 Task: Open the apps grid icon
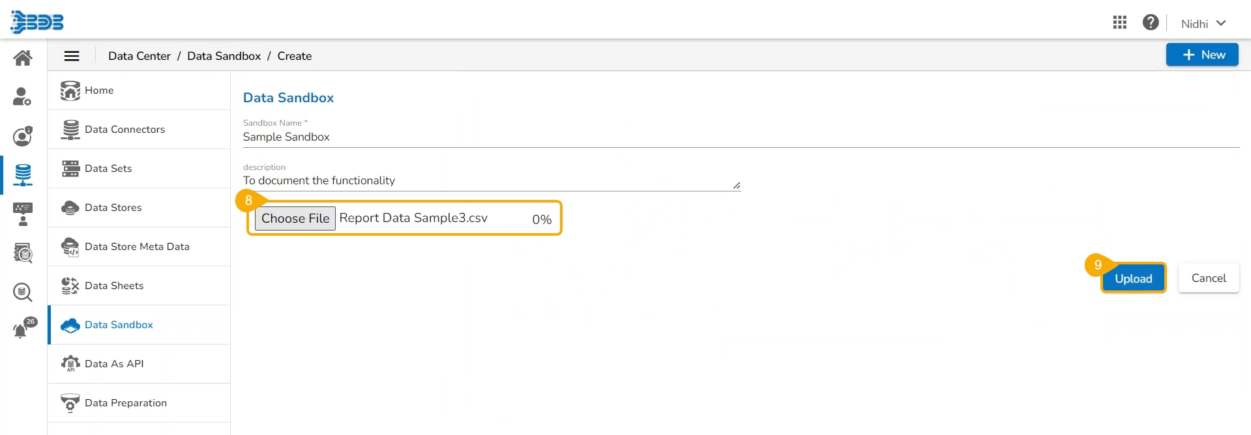click(x=1120, y=23)
